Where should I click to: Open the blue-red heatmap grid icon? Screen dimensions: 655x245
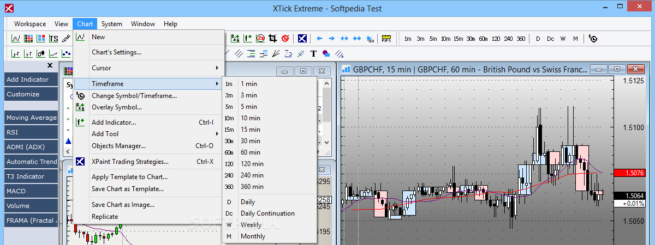point(41,38)
